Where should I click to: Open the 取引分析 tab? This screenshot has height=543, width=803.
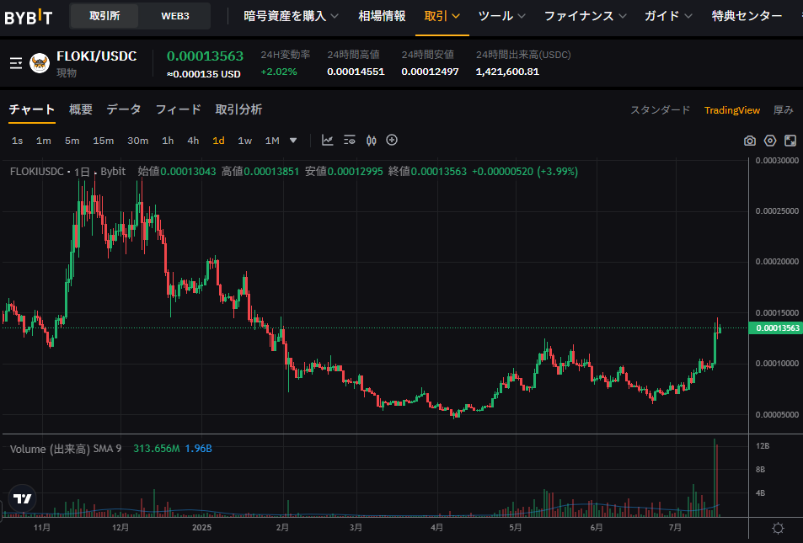point(238,109)
